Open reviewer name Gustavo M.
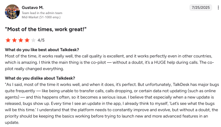 pyautogui.click(x=32, y=7)
